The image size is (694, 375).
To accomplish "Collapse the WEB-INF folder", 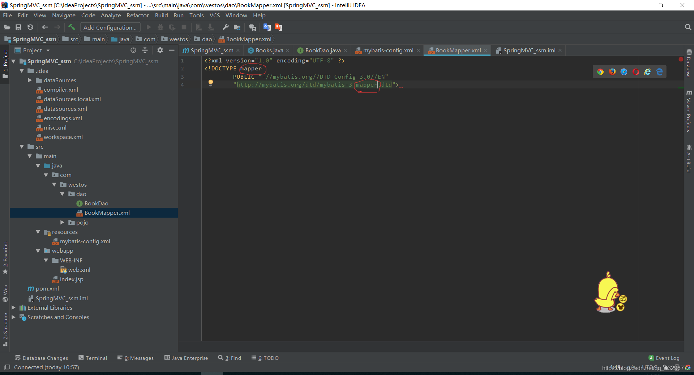I will pos(46,261).
